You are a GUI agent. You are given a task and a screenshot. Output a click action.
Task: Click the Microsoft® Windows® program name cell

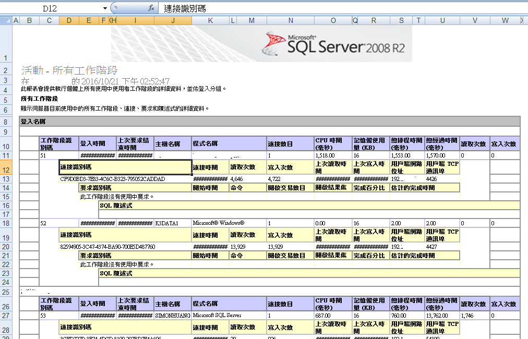229,223
